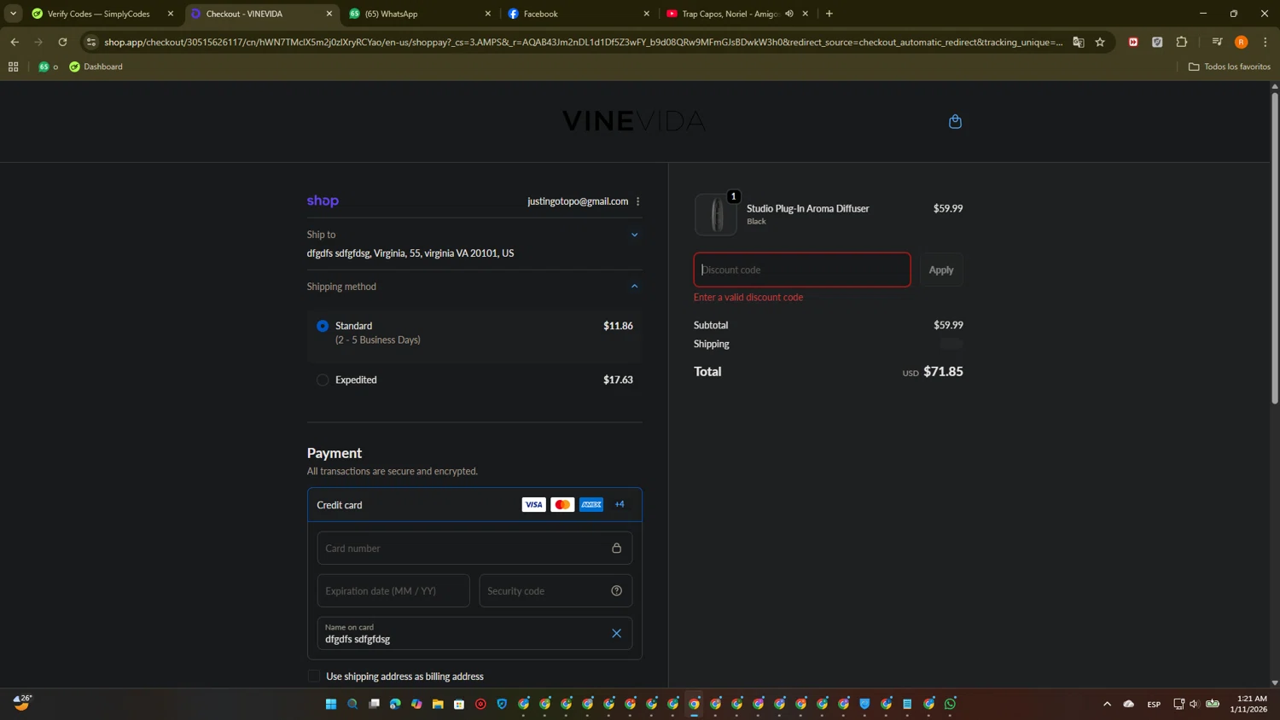Click the lock icon in Card number field
This screenshot has height=720, width=1280.
[x=616, y=548]
